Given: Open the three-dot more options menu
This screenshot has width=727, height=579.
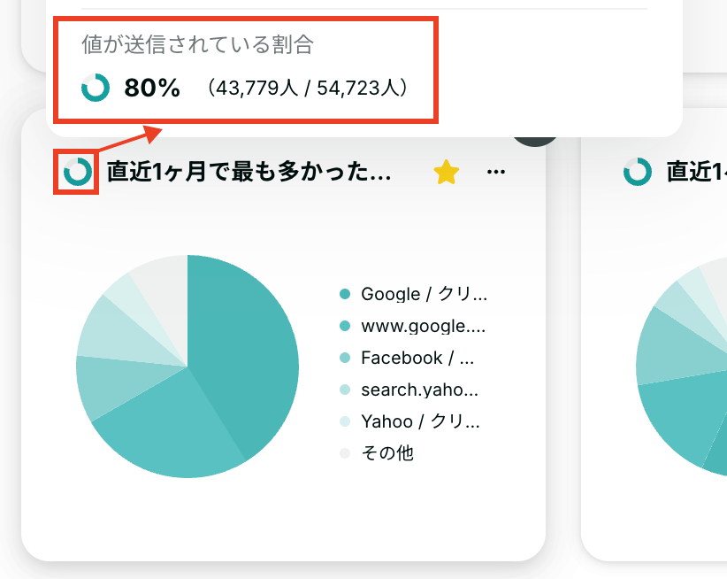Looking at the screenshot, I should coord(495,172).
